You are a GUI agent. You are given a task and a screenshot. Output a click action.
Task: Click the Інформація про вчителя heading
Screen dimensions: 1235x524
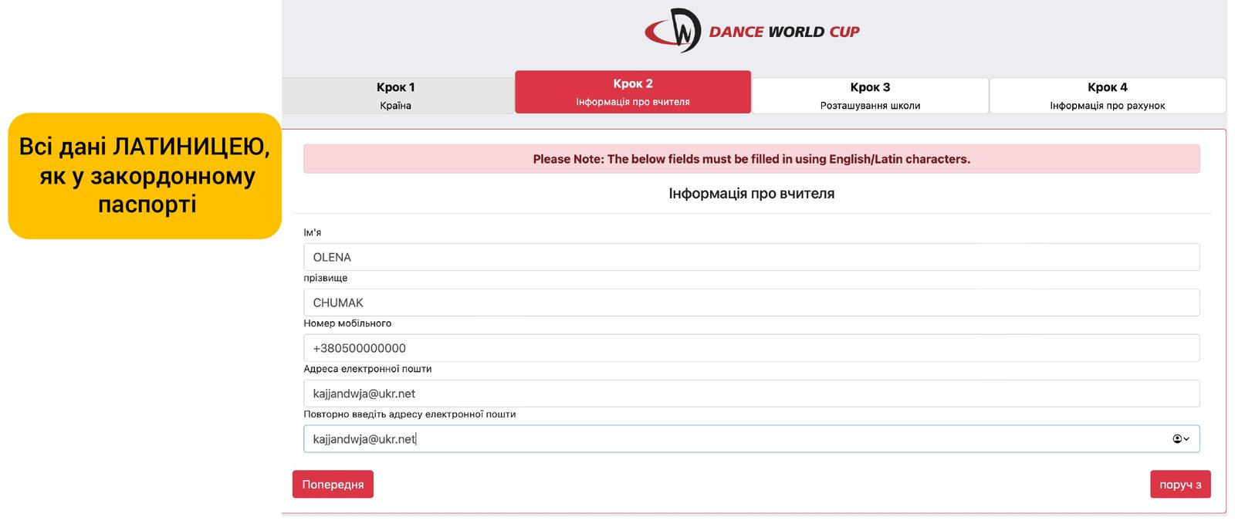(752, 194)
